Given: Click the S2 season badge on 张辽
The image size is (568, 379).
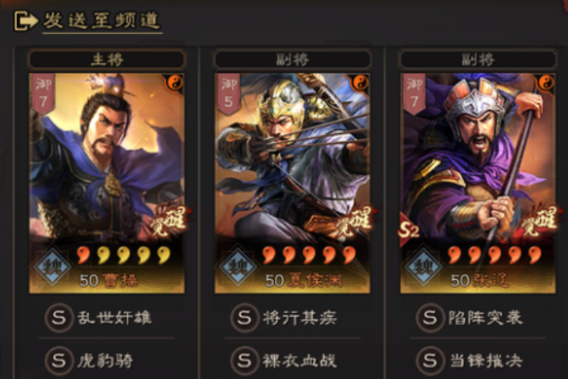Looking at the screenshot, I should (x=409, y=229).
